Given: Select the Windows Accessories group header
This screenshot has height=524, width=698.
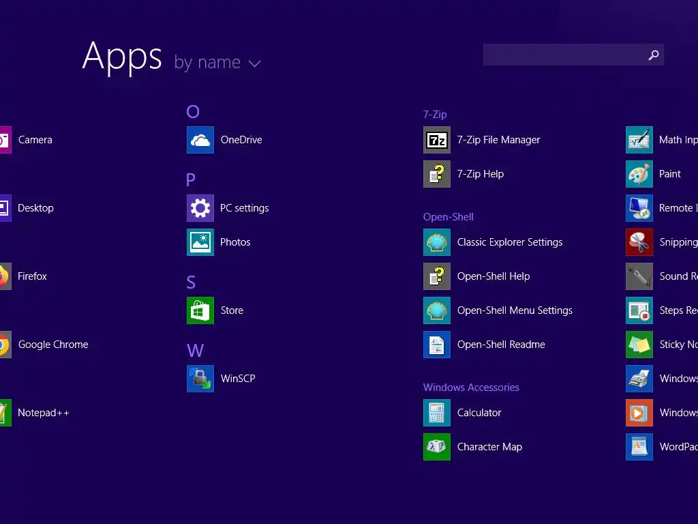Looking at the screenshot, I should coord(471,388).
